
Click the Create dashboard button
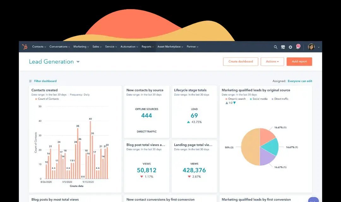(241, 62)
